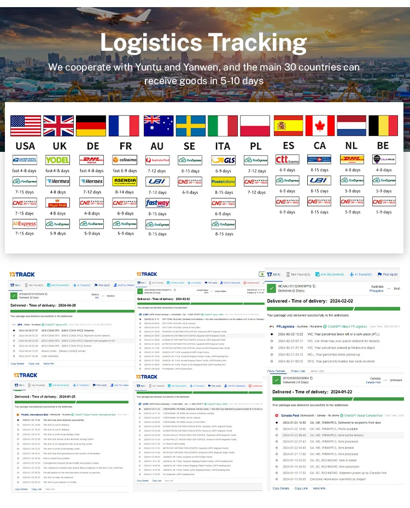Open Pick Up(0) tab in Australia panel
Image resolution: width=410 pixels, height=508 pixels.
388,274
